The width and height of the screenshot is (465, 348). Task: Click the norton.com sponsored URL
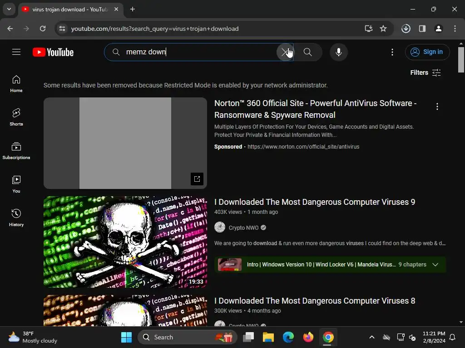(303, 147)
